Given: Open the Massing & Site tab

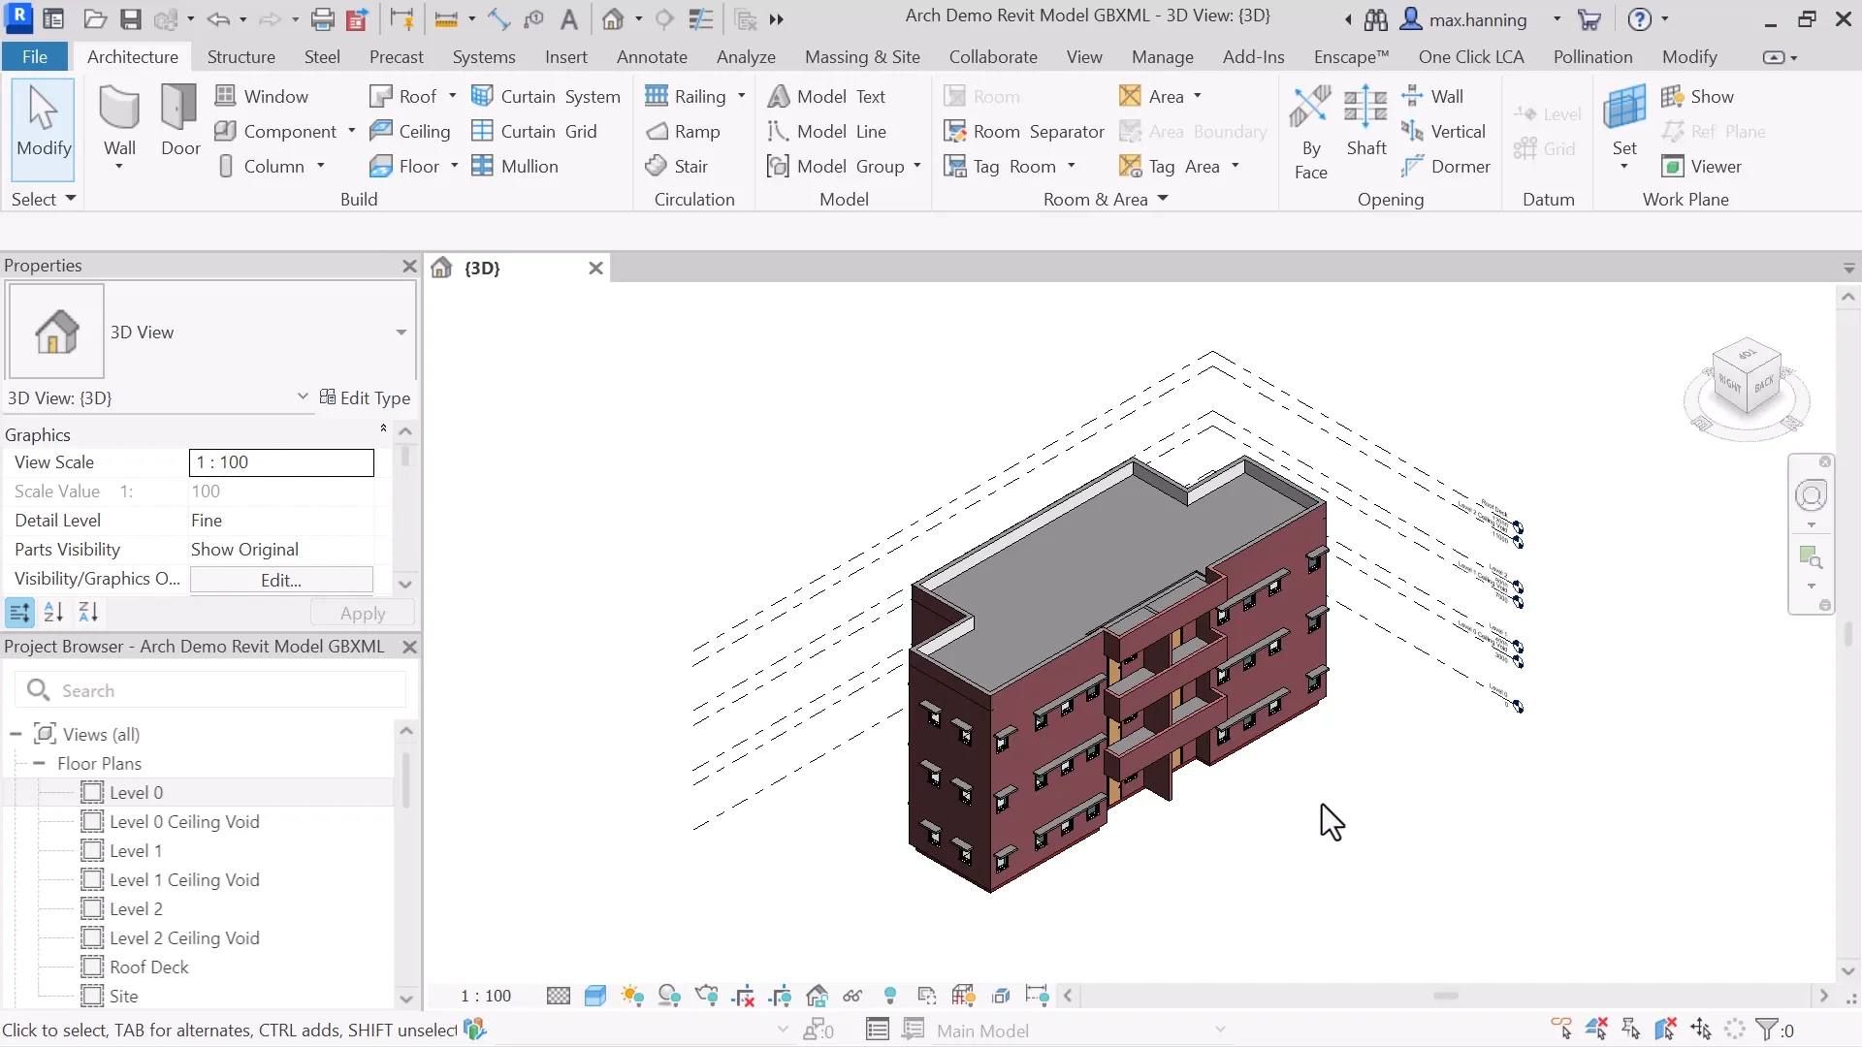Looking at the screenshot, I should click(x=862, y=56).
